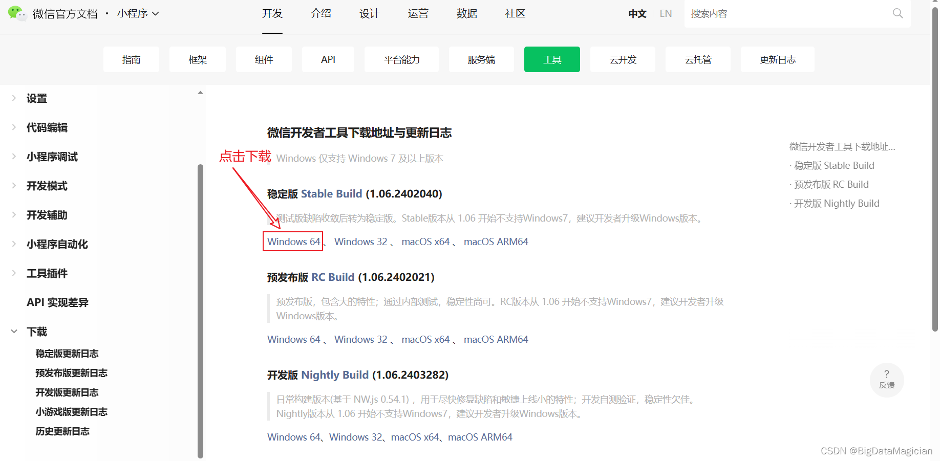Expand the 设置 sidebar section
Image resolution: width=940 pixels, height=461 pixels.
click(14, 98)
